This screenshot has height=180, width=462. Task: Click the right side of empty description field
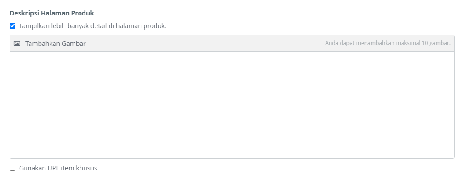point(427,105)
